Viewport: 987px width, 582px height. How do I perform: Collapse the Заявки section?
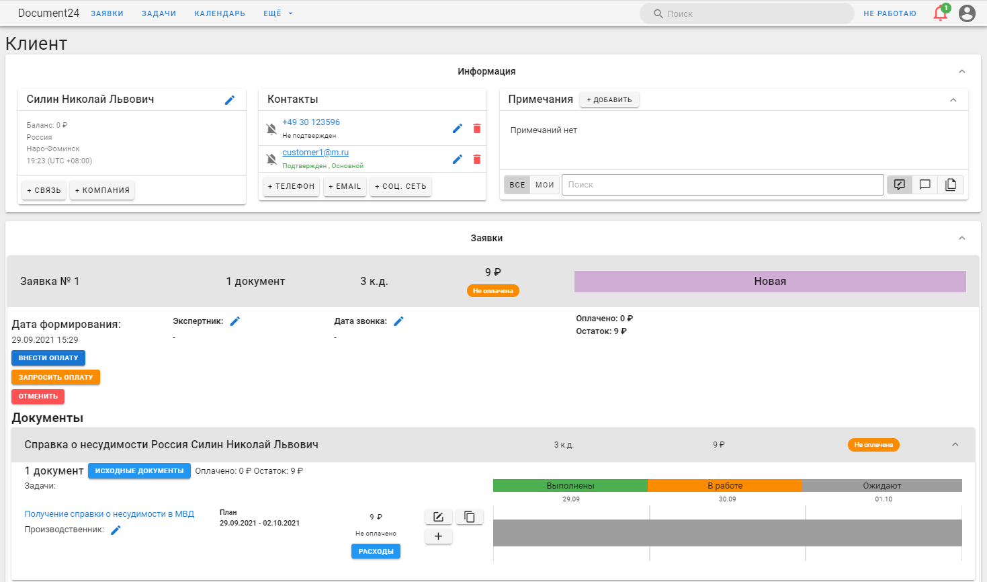click(x=961, y=238)
